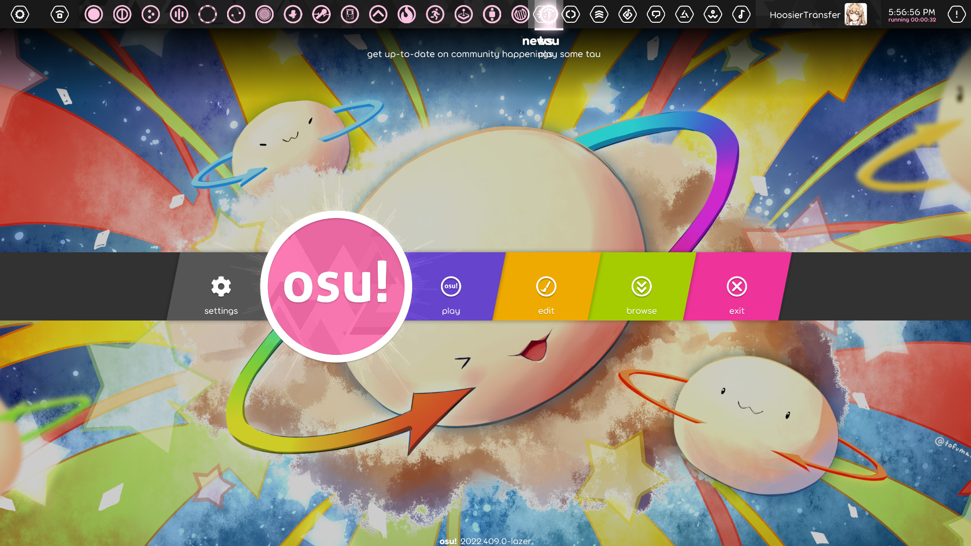Toggle home screen with the home button
The height and width of the screenshot is (546, 971).
[x=59, y=14]
